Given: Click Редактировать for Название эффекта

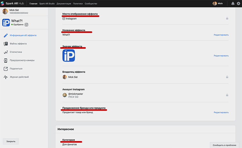Looking at the screenshot, I should pos(221,35).
